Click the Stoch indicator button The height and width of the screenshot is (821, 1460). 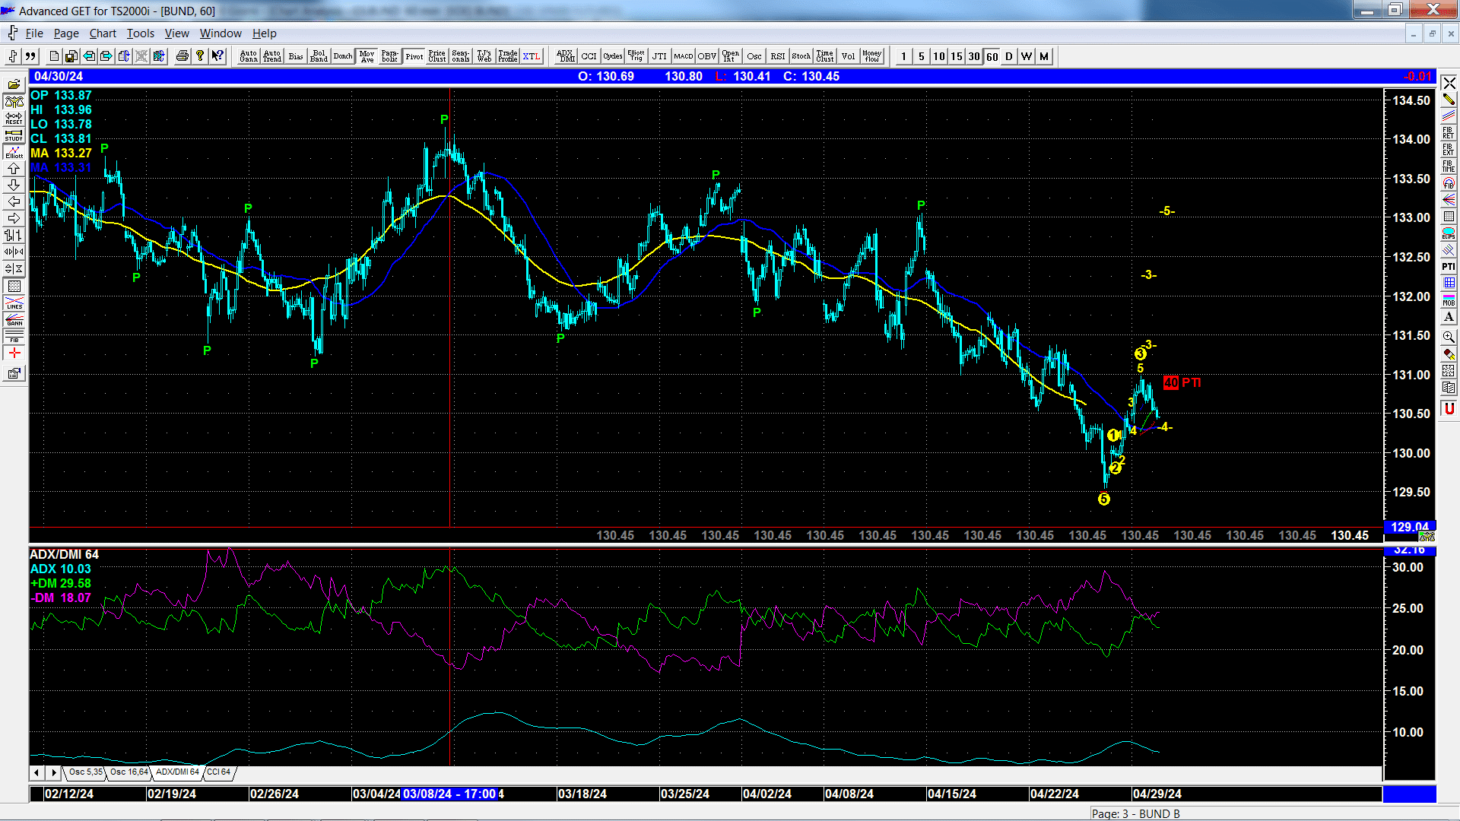[801, 56]
